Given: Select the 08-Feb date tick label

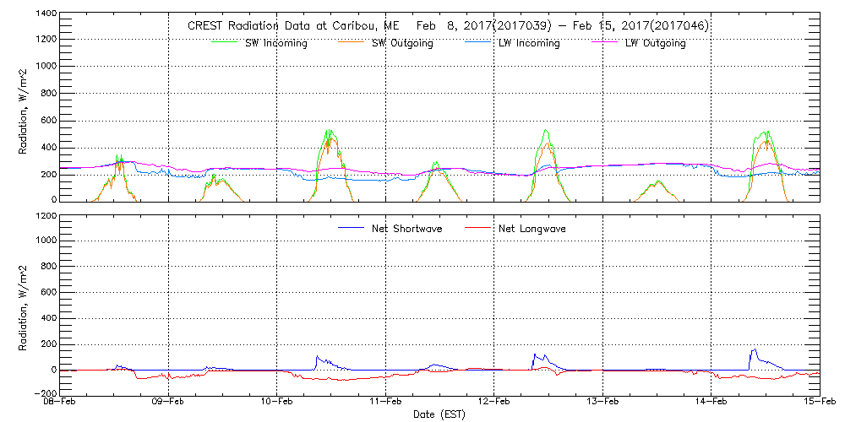Looking at the screenshot, I should click(x=60, y=403).
